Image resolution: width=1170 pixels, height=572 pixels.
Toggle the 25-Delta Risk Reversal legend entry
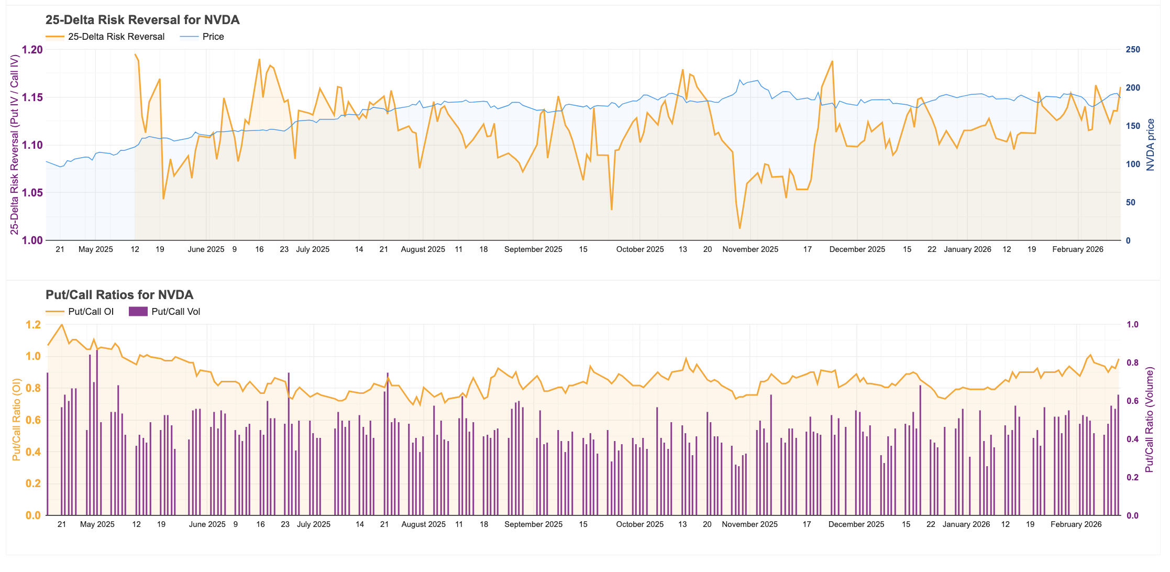[116, 37]
